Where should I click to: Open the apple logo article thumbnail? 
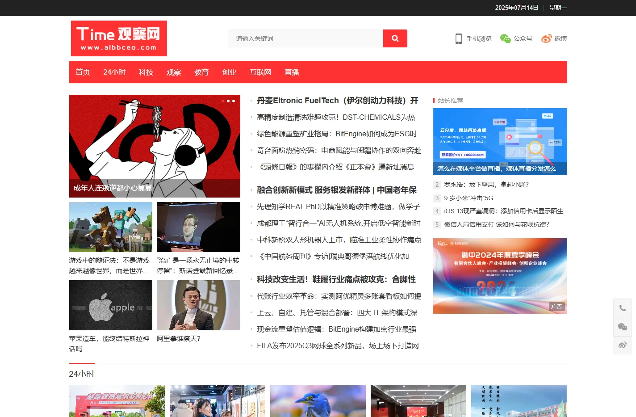tap(111, 305)
